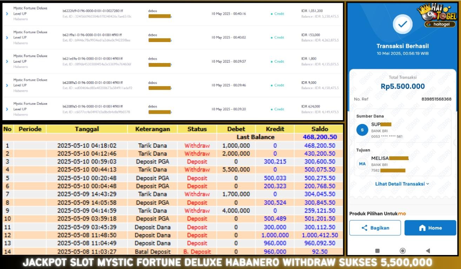Click the kredit value 500,489
This screenshot has width=461, height=269.
pyautogui.click(x=275, y=219)
